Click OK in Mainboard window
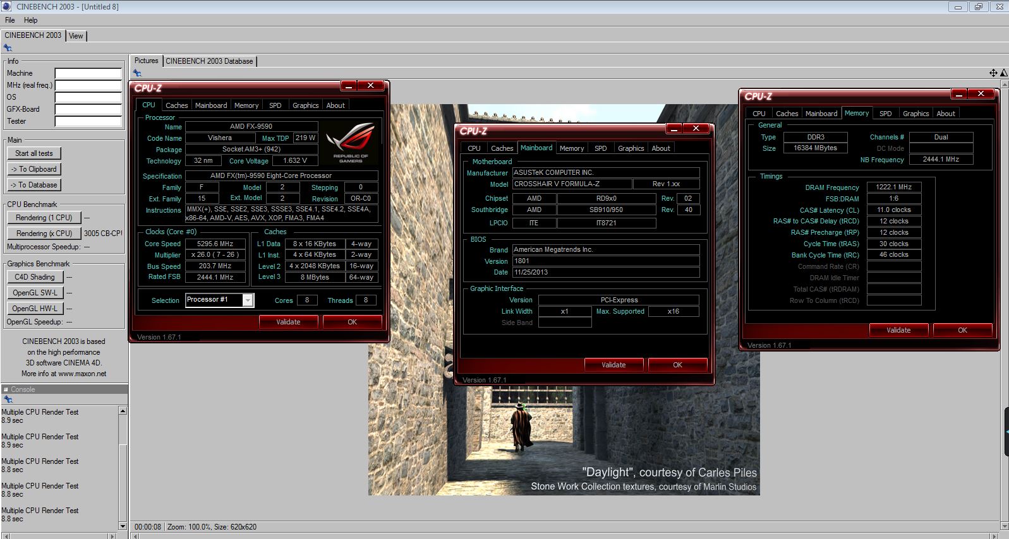This screenshot has width=1009, height=539. [677, 365]
